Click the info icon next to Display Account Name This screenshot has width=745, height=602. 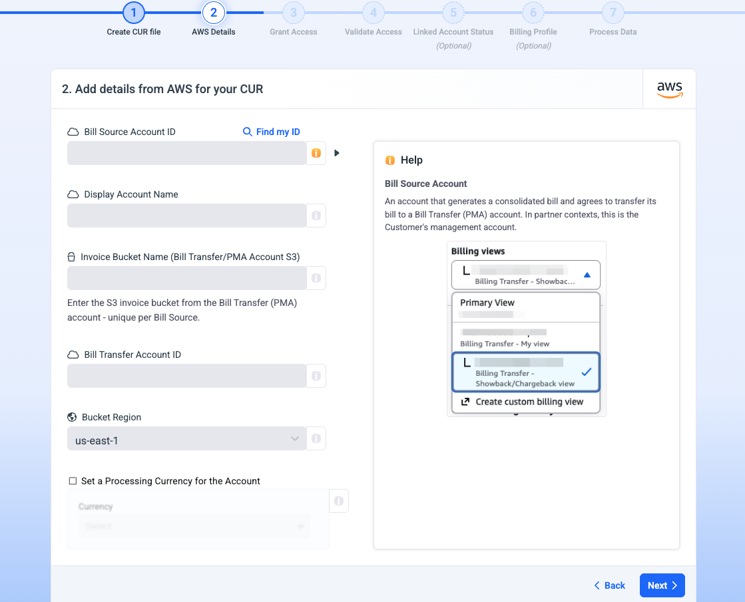pos(316,216)
